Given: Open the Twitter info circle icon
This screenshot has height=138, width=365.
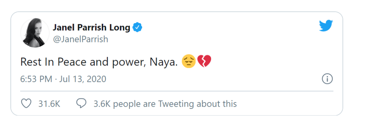Looking at the screenshot, I should [327, 79].
